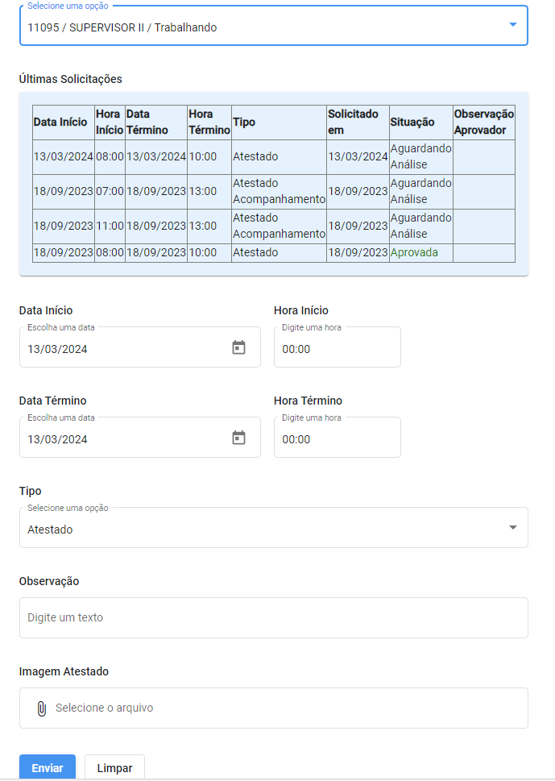Click the Observação Aprovador column header
Viewport: 555px width, 781px height.
point(484,122)
